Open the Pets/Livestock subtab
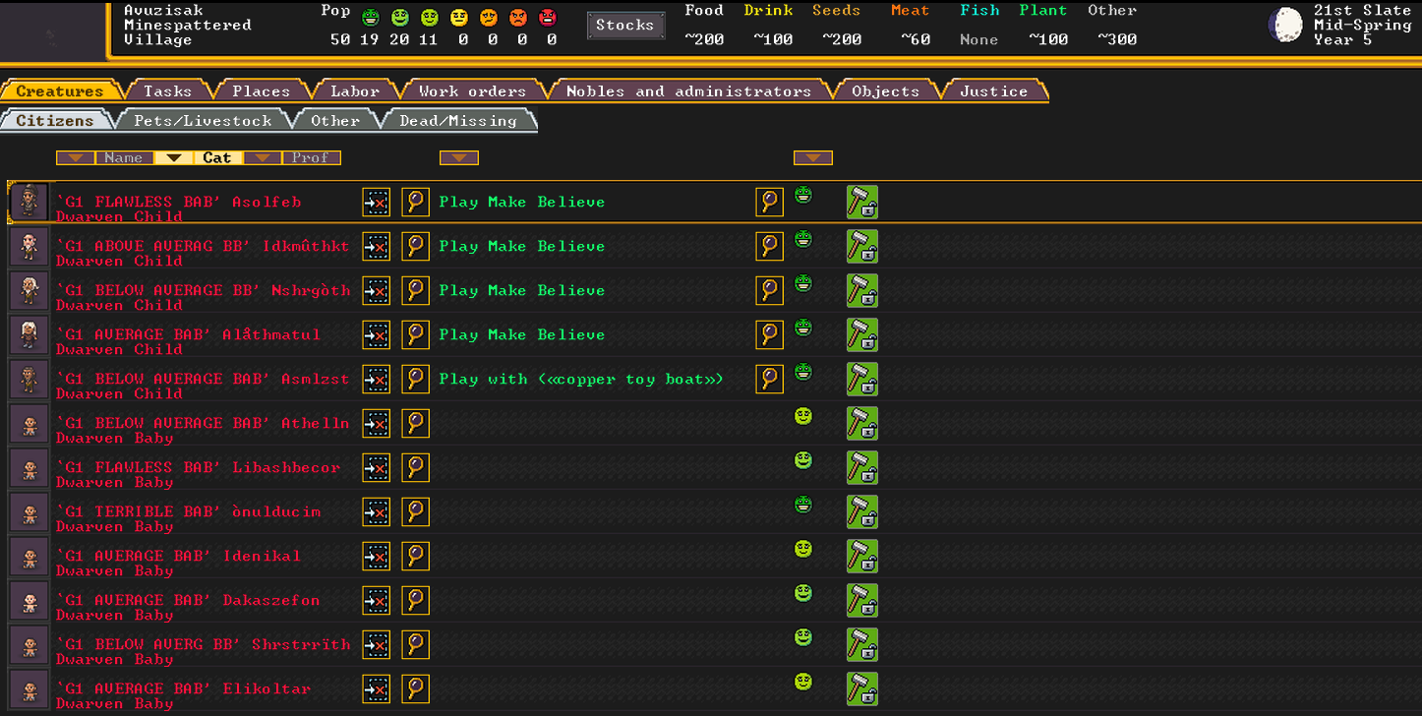The image size is (1422, 716). tap(202, 121)
